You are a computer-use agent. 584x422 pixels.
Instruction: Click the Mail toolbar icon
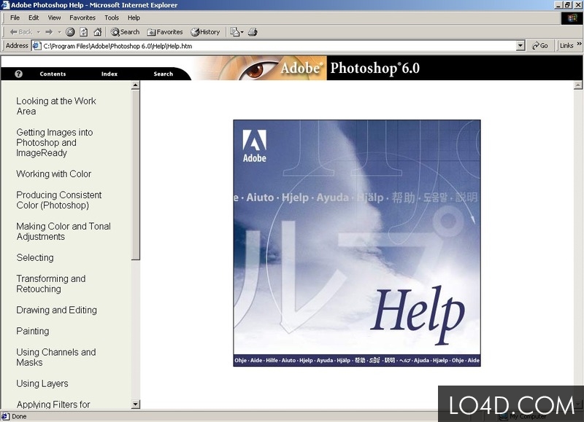click(237, 32)
